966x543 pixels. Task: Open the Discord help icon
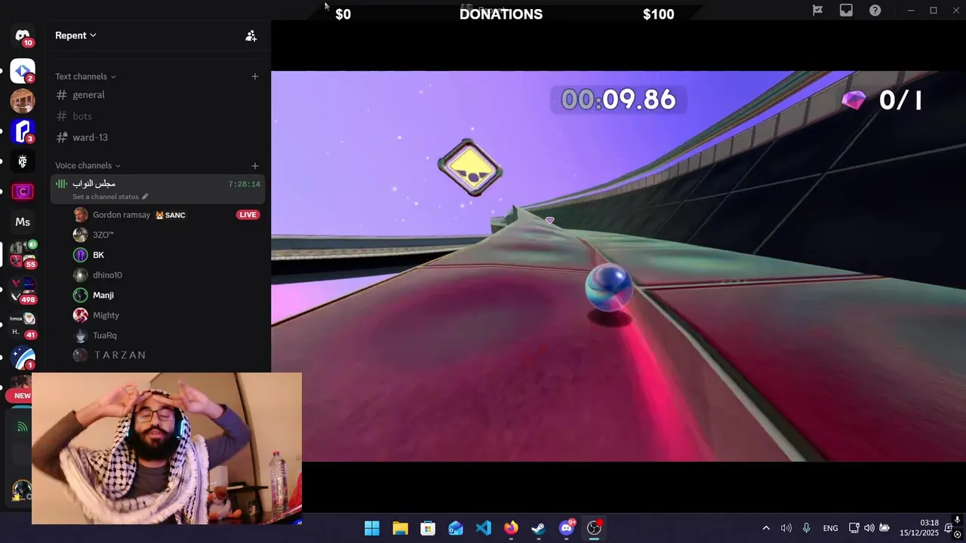click(875, 11)
